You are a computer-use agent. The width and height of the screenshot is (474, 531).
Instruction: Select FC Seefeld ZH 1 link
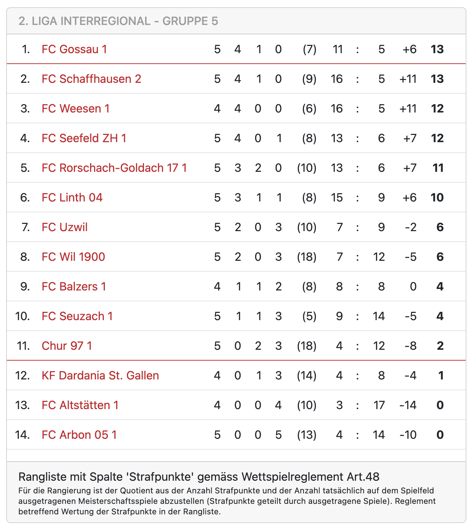point(84,138)
